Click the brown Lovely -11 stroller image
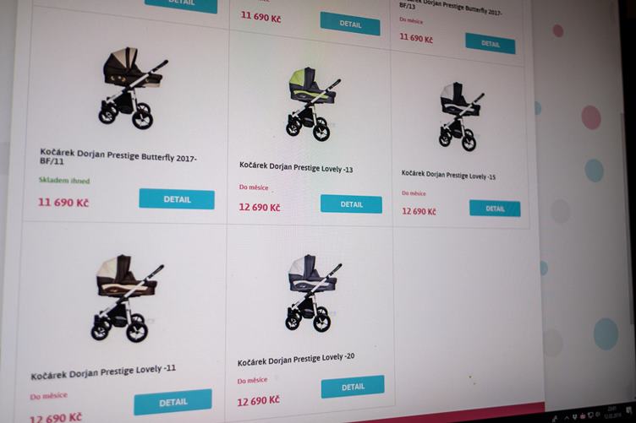 point(126,298)
